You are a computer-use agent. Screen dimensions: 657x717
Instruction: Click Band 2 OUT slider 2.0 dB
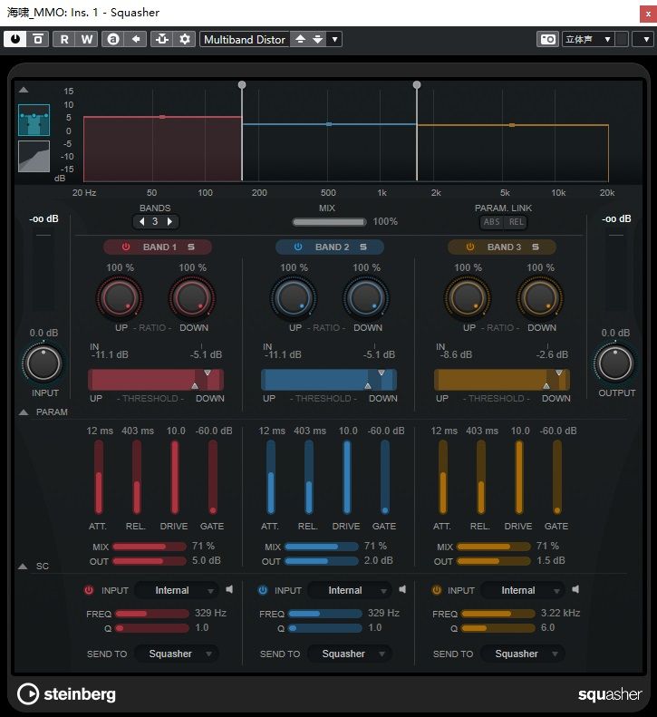pos(322,561)
